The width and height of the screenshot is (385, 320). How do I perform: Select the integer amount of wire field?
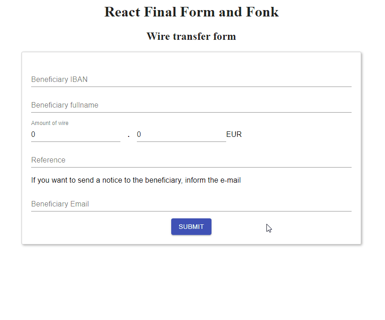pos(76,135)
